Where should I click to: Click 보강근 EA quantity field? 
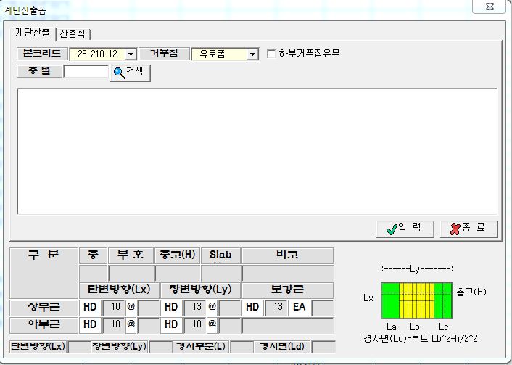pyautogui.click(x=322, y=308)
